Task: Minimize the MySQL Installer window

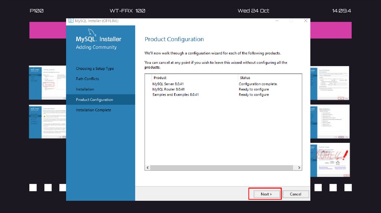Action: (277, 21)
